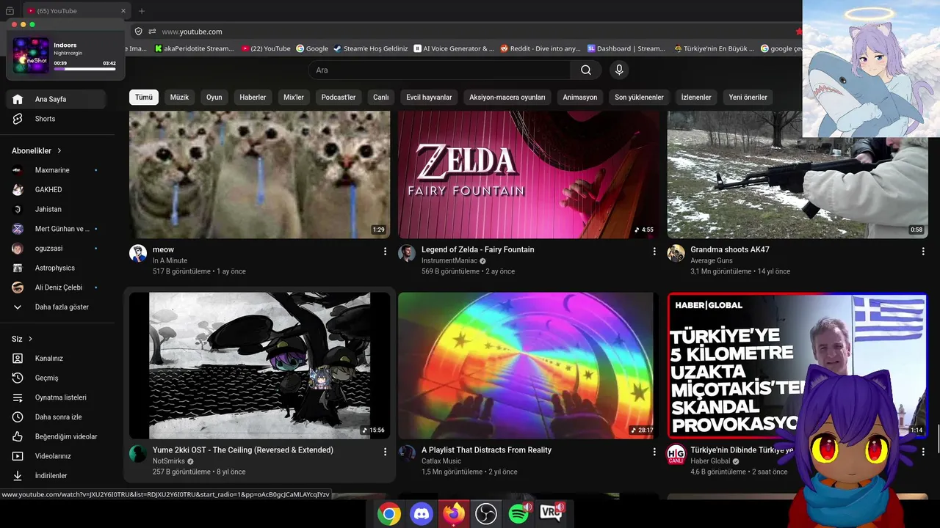Open the site permissions icon in the address bar
The width and height of the screenshot is (940, 528).
coord(152,32)
